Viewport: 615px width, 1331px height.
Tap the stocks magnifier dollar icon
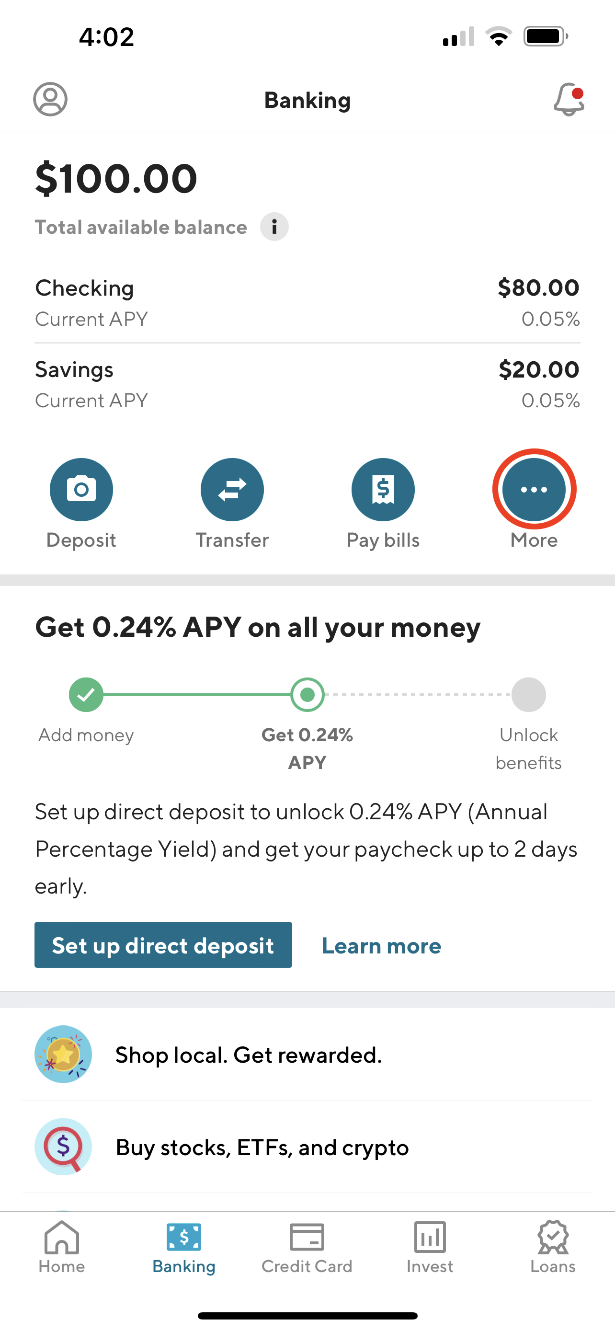[x=63, y=1147]
